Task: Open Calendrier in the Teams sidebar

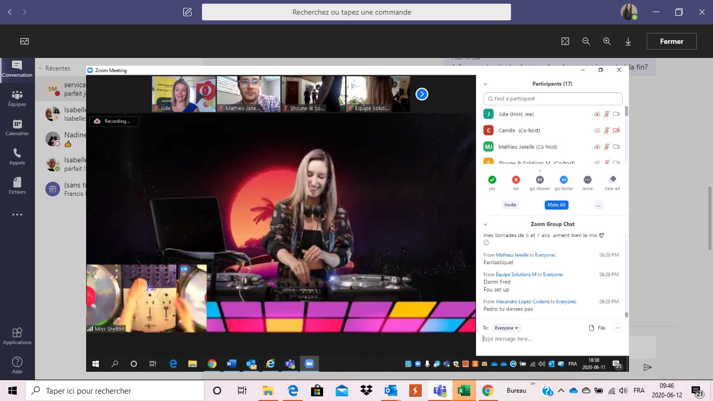Action: tap(17, 127)
